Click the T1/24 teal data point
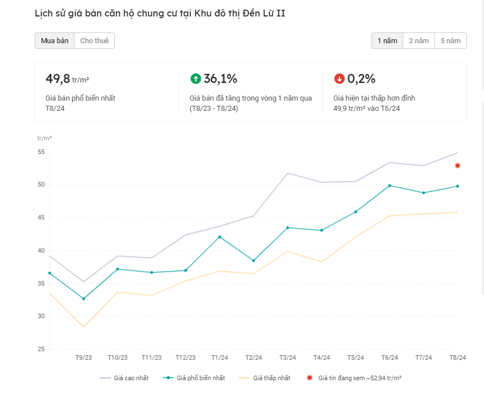This screenshot has width=484, height=395. [220, 237]
